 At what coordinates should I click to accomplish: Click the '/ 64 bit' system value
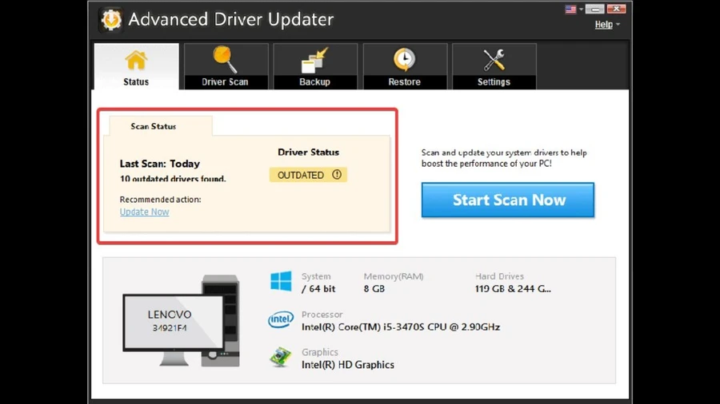318,289
